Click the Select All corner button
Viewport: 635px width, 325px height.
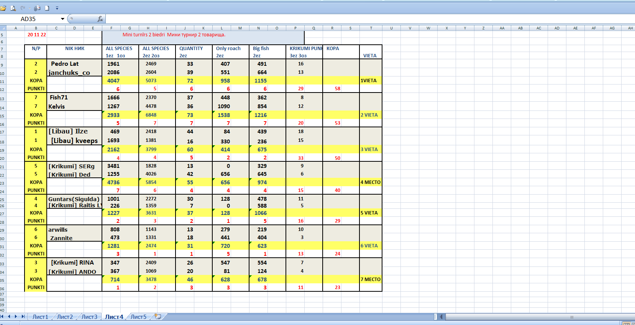(3, 28)
